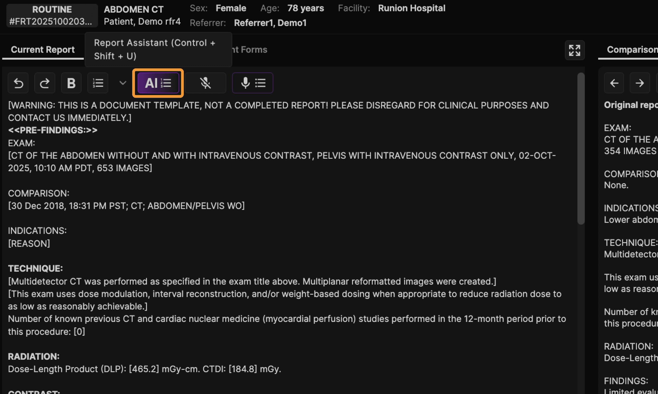Screen dimensions: 658x394
Task: Click the microphone with list icon
Action: click(252, 83)
